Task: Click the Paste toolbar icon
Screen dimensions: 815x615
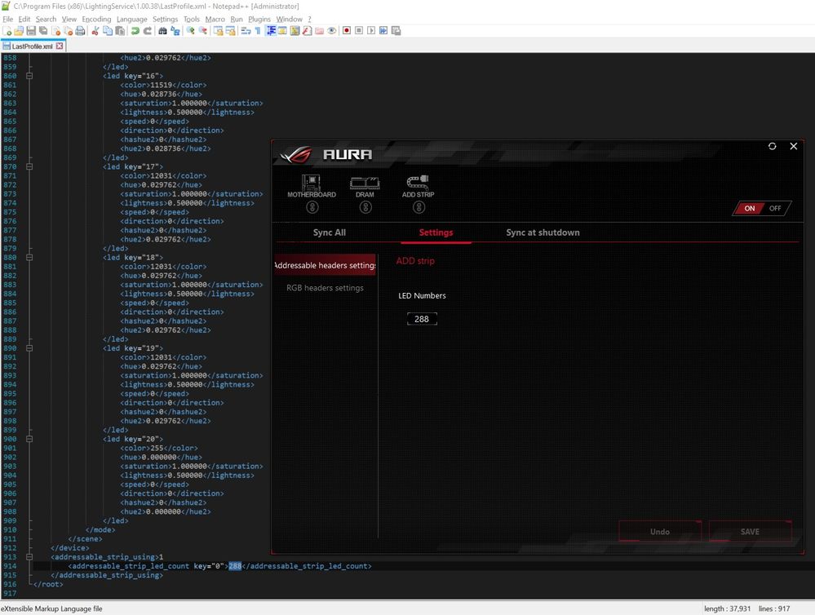Action: point(120,31)
